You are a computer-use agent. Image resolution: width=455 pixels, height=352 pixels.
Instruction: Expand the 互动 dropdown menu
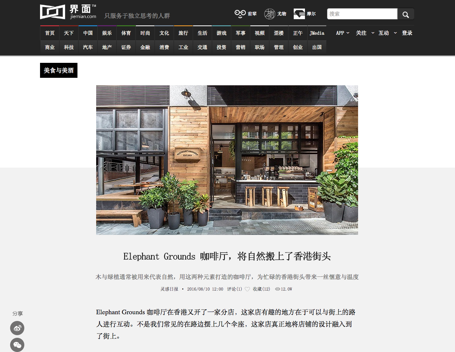pyautogui.click(x=387, y=33)
